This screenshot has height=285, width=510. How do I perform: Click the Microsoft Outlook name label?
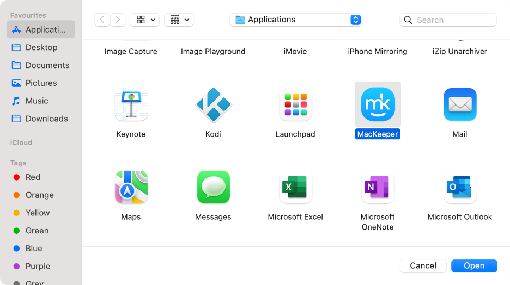tap(460, 217)
